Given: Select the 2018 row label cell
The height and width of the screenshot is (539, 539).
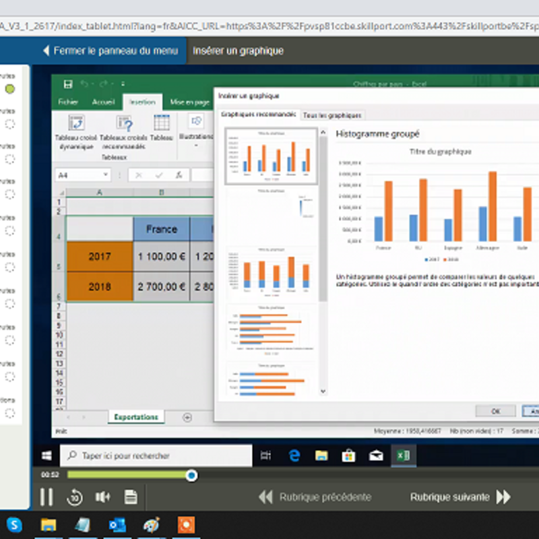Looking at the screenshot, I should (100, 287).
